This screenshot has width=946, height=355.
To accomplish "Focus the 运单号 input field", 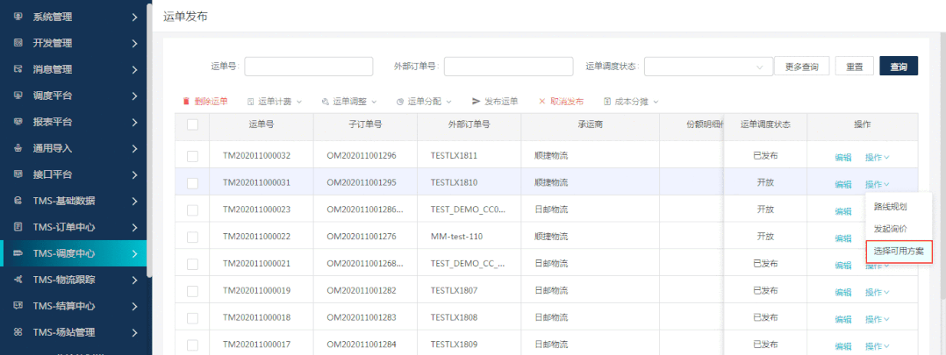I will [308, 67].
